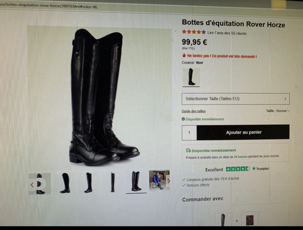
Task: Click the chevron arrow in size selector
Action: [285, 99]
